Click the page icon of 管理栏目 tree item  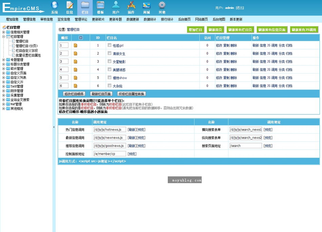[14, 41]
